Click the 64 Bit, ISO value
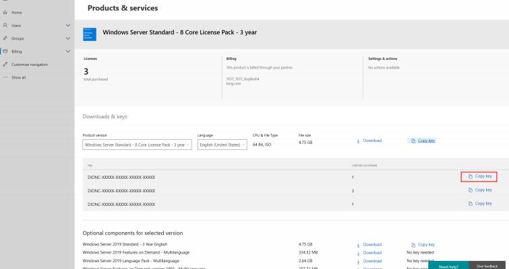The width and height of the screenshot is (509, 269). tap(262, 145)
